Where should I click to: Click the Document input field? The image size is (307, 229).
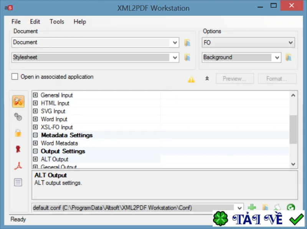91,43
